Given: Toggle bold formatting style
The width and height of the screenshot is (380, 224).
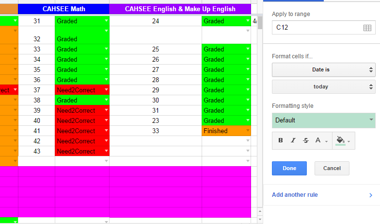Looking at the screenshot, I should tap(281, 140).
